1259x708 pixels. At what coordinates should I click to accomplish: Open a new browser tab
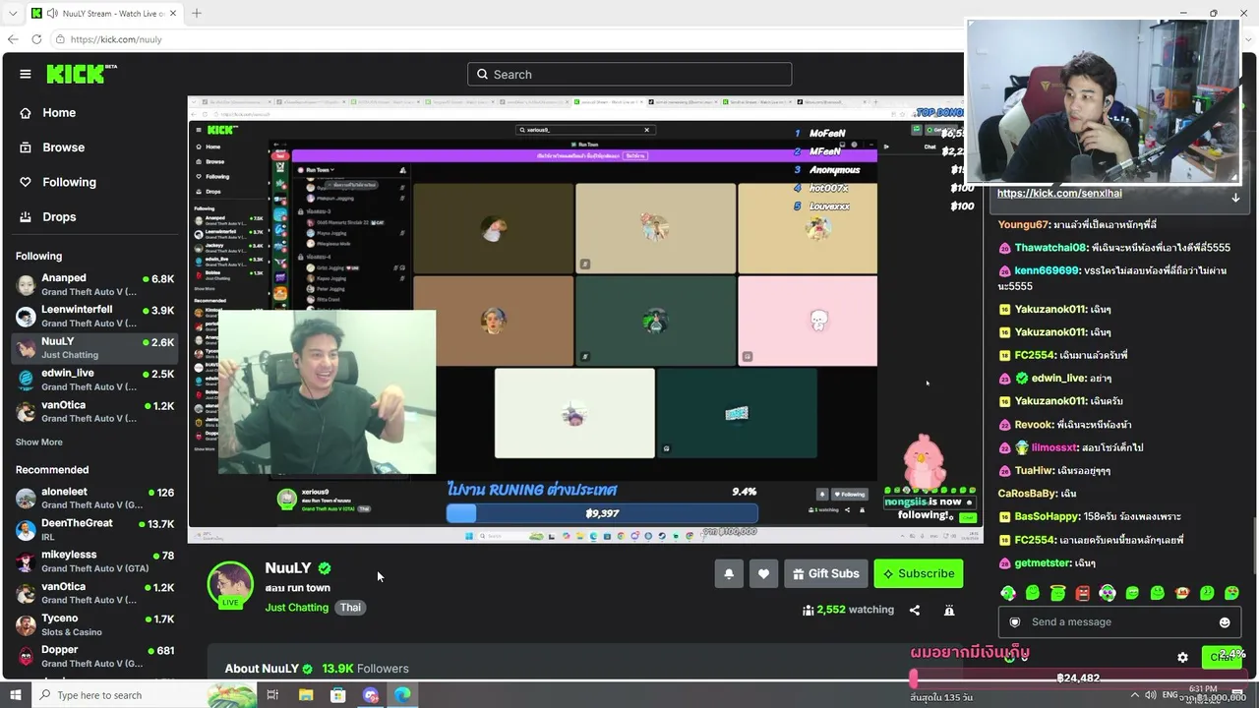pos(196,13)
